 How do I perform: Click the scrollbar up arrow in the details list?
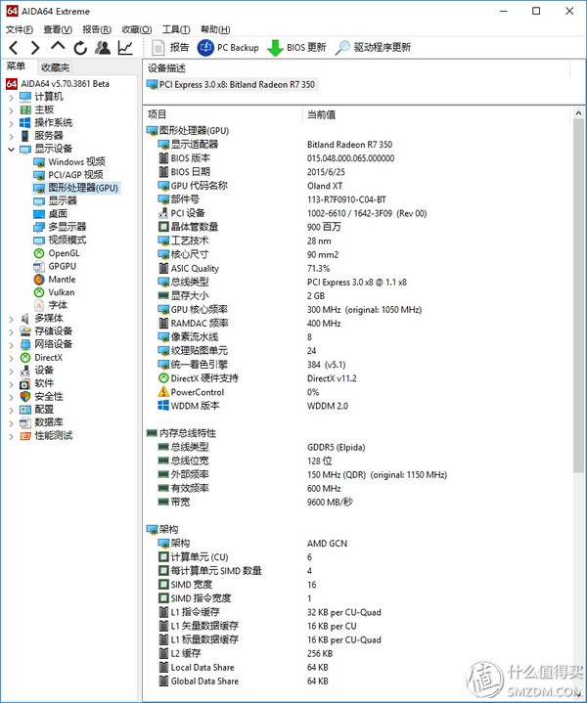(578, 113)
